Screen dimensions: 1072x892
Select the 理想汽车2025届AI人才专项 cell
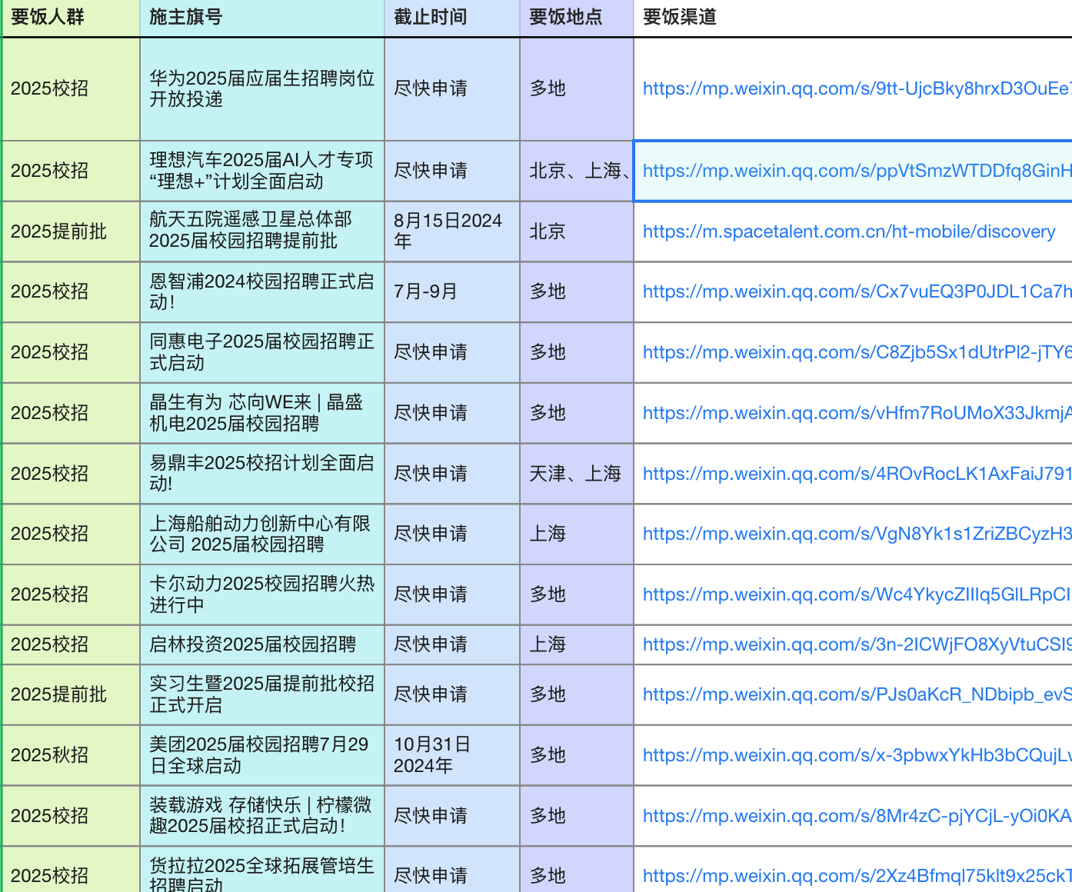click(261, 171)
